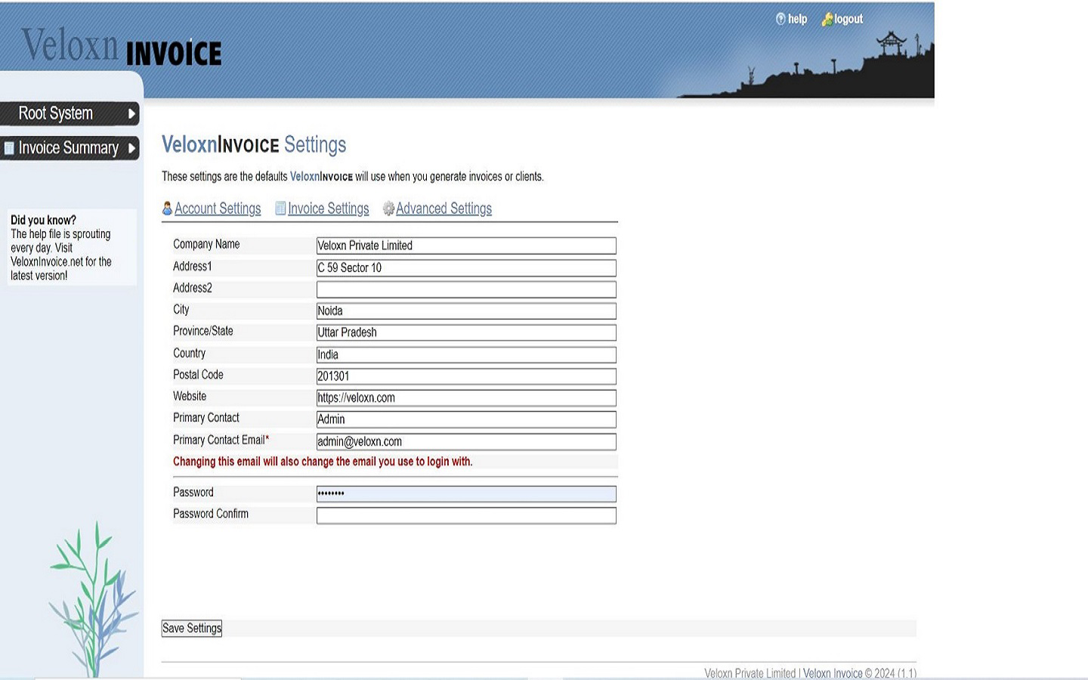1088x680 pixels.
Task: Click the logout key icon
Action: (827, 20)
